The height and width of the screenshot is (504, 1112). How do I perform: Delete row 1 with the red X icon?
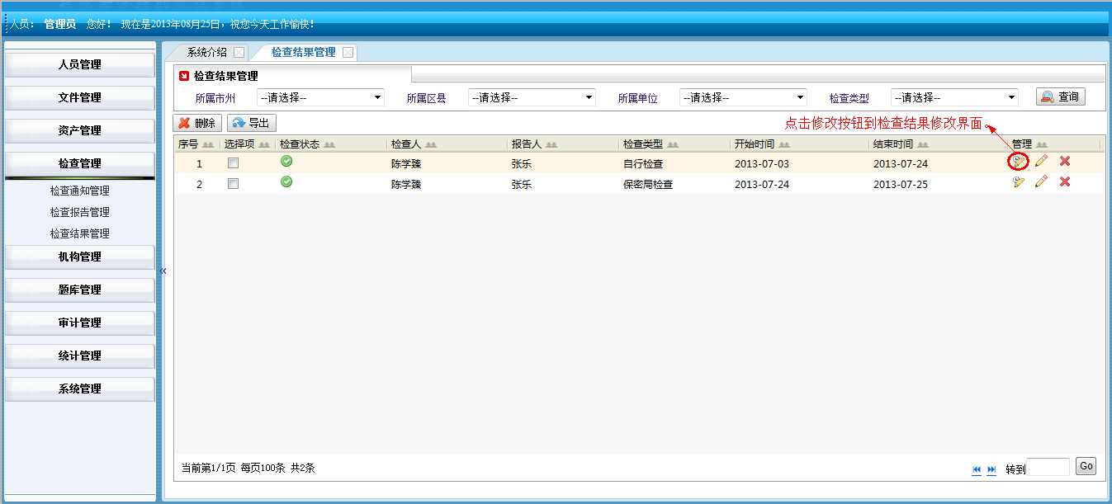[x=1065, y=161]
